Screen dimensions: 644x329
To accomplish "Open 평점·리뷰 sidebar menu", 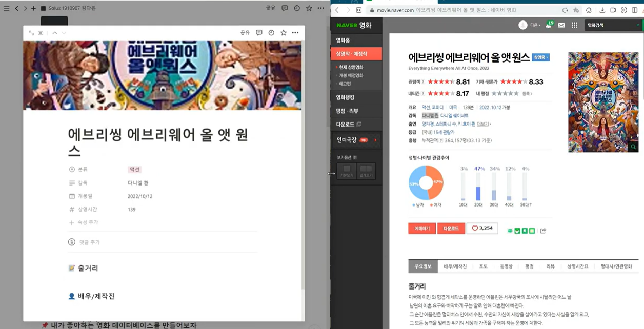I will (356, 111).
